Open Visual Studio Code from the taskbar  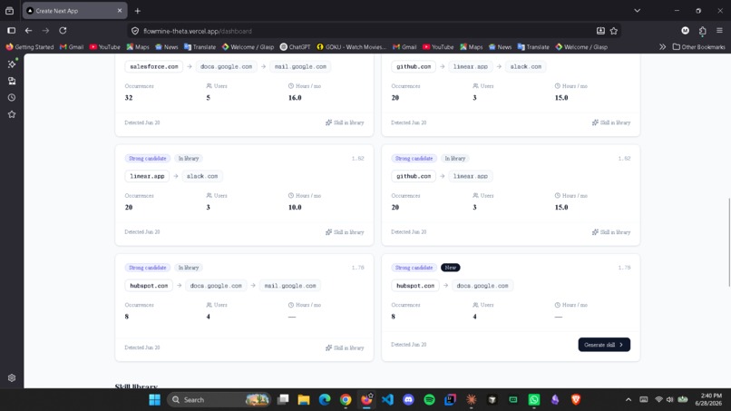(x=387, y=400)
